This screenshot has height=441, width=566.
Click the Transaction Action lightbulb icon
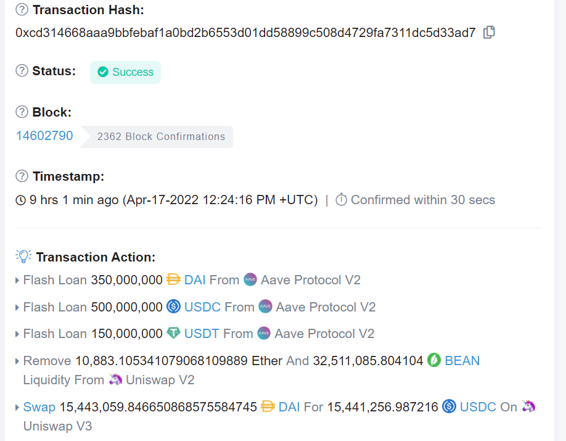[23, 257]
